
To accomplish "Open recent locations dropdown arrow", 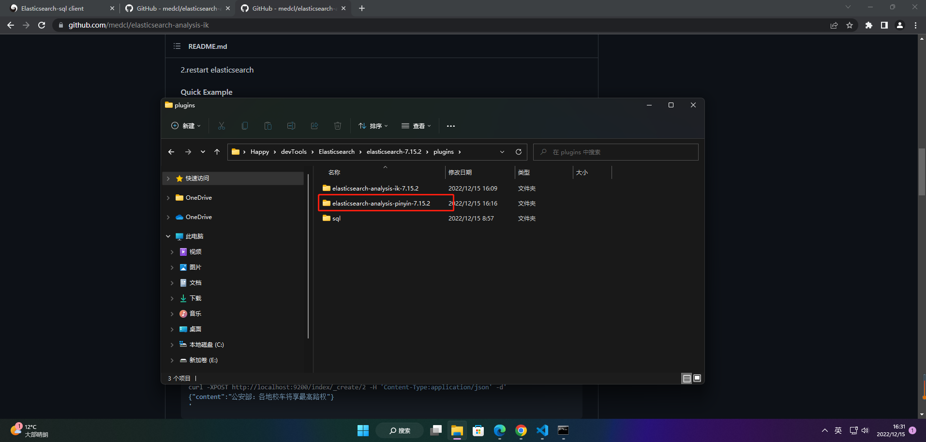I will coord(203,152).
